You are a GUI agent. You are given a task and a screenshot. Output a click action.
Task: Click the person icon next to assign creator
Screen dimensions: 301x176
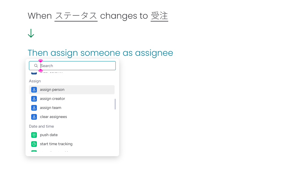tap(34, 99)
